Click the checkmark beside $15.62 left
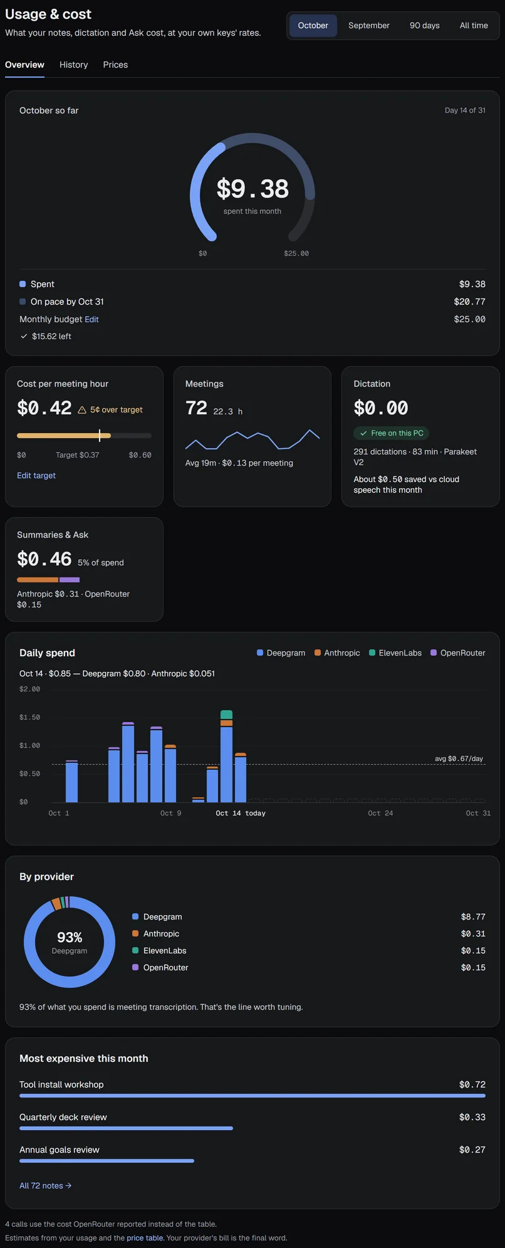505x1248 pixels. (x=24, y=336)
